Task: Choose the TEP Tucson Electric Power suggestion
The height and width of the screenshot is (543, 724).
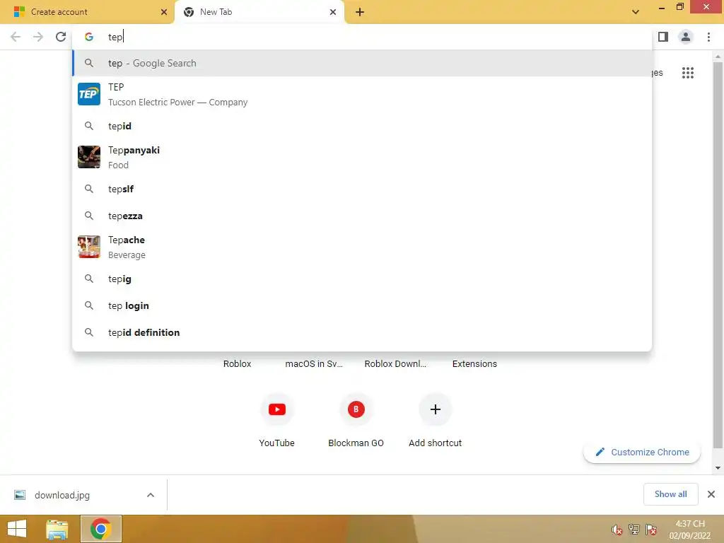Action: coord(362,95)
